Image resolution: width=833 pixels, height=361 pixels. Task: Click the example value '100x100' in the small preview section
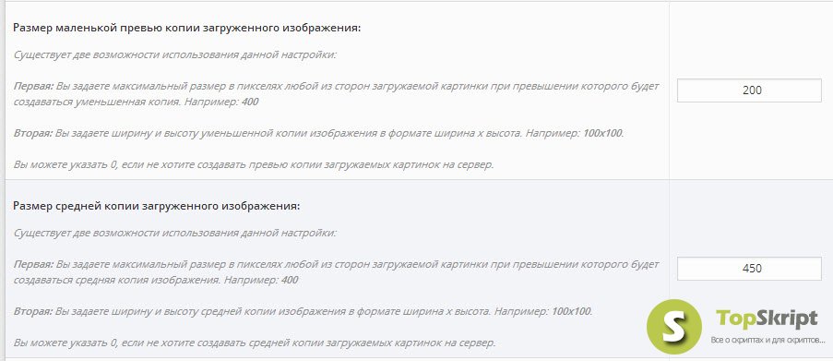pyautogui.click(x=602, y=133)
